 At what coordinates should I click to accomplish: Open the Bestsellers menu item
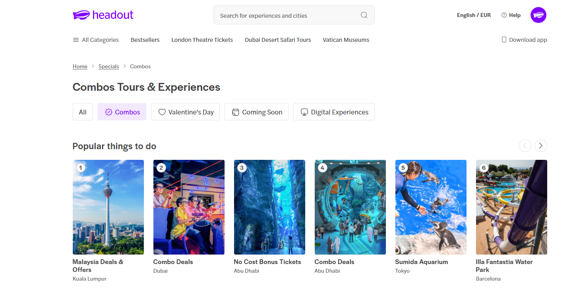145,40
